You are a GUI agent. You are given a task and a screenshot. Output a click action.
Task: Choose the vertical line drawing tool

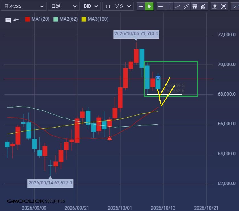point(169,6)
